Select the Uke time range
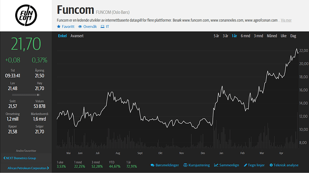The image size is (309, 173). (x=283, y=36)
